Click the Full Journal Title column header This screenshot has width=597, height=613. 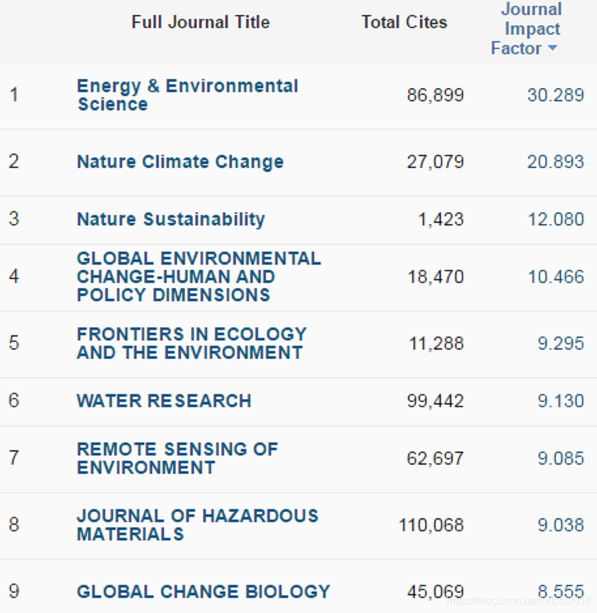tap(201, 22)
